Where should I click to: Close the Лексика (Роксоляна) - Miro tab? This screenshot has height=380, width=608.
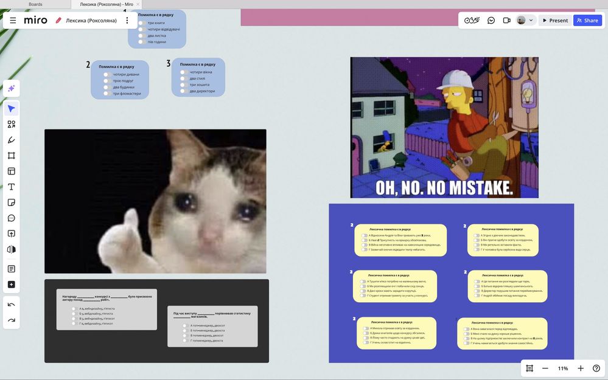[x=138, y=4]
